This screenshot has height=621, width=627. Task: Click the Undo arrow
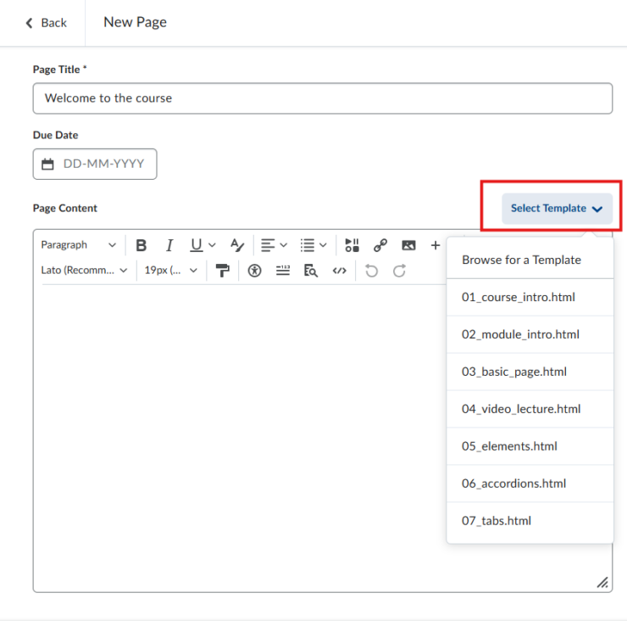tap(371, 271)
